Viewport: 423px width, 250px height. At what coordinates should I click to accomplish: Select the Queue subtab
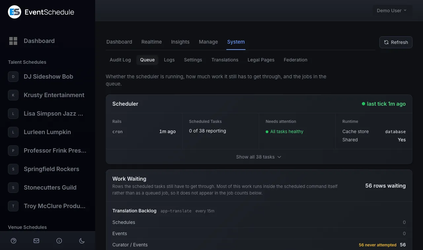[x=147, y=60]
